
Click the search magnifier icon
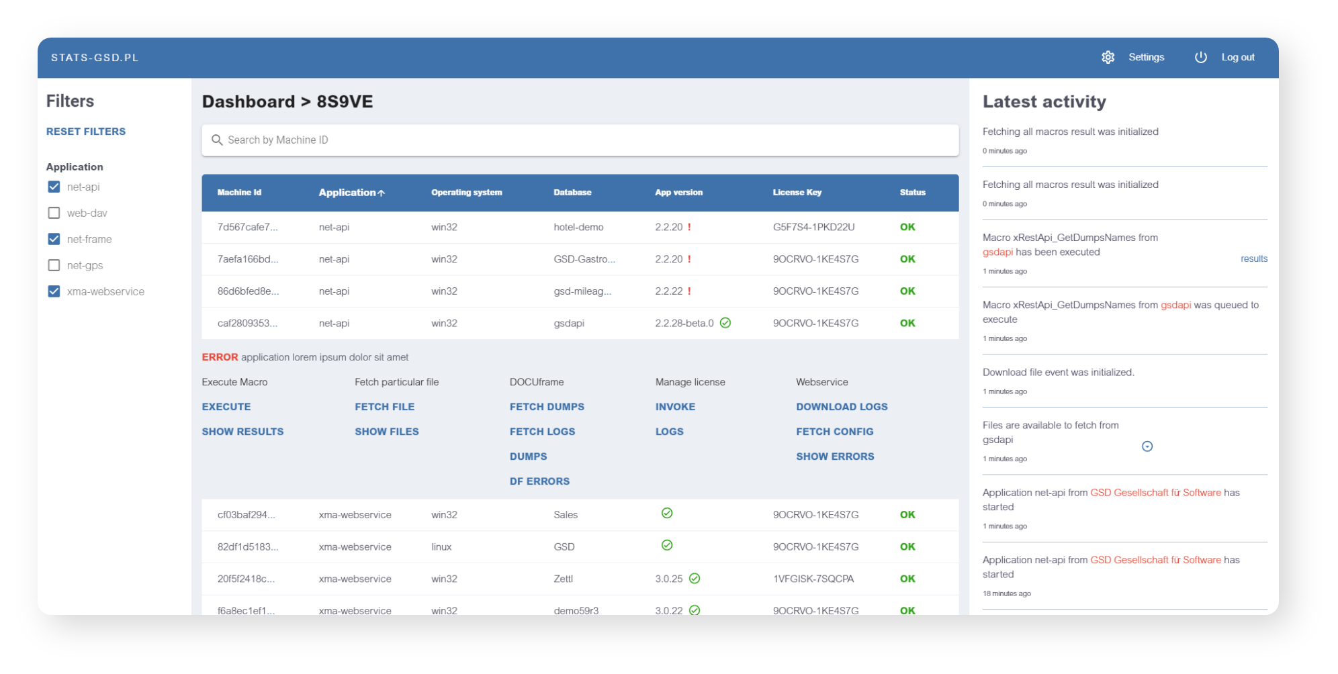pyautogui.click(x=217, y=140)
